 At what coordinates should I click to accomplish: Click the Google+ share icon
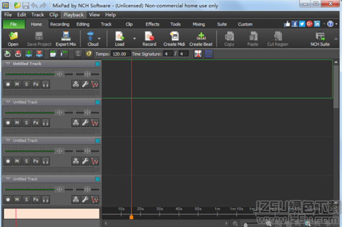[309, 24]
